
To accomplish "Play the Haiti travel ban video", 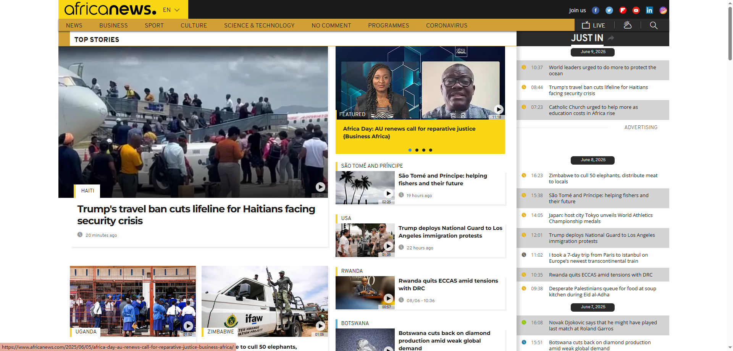I will [320, 187].
